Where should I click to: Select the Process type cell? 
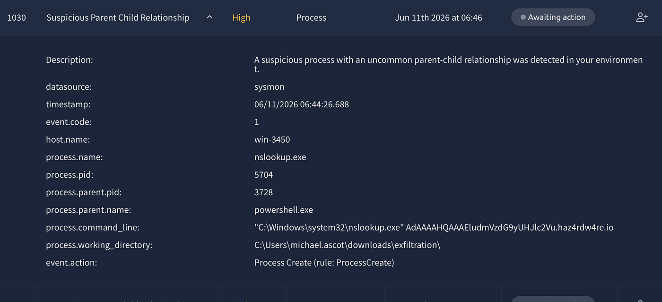tap(311, 17)
